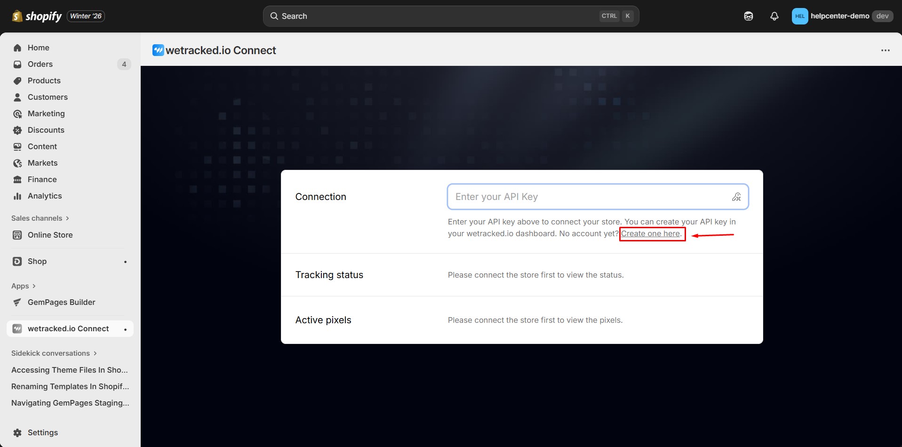902x447 pixels.
Task: Click the key icon in API field
Action: (x=736, y=197)
